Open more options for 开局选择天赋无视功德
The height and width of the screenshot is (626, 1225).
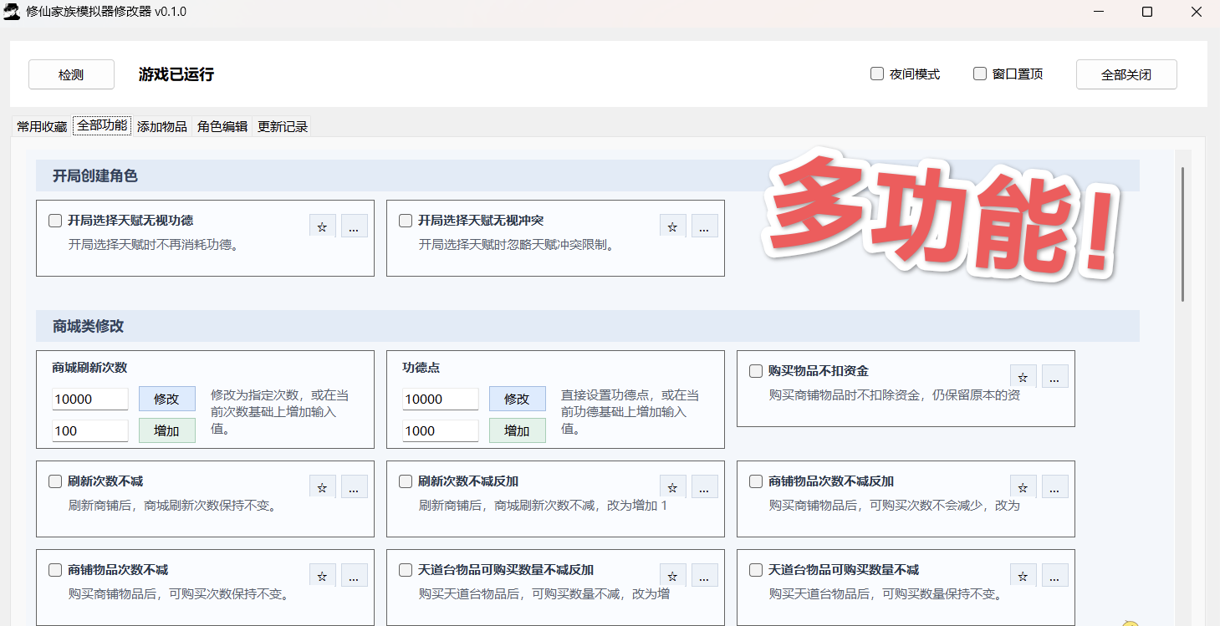coord(355,226)
